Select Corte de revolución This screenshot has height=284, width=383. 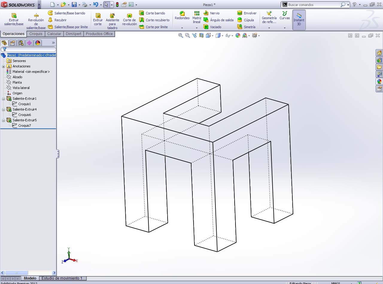[130, 19]
